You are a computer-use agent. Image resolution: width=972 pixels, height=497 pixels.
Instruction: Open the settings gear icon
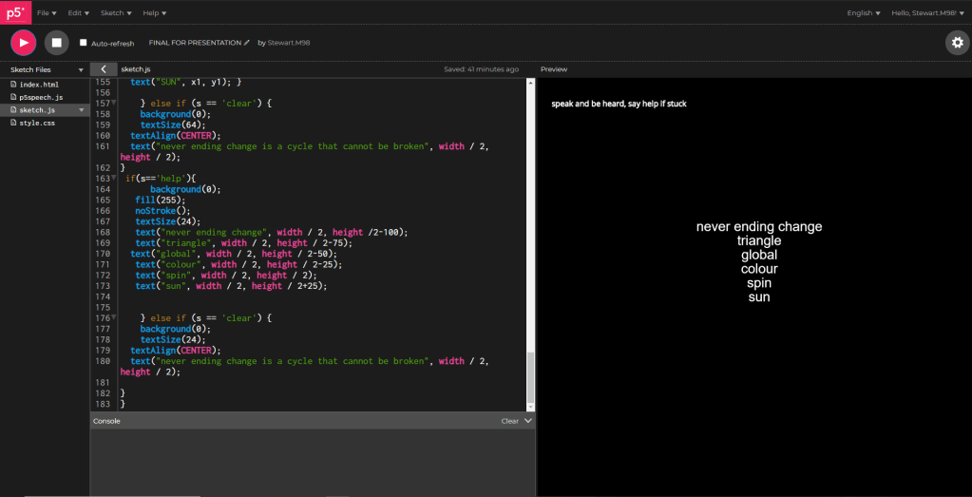[x=957, y=43]
